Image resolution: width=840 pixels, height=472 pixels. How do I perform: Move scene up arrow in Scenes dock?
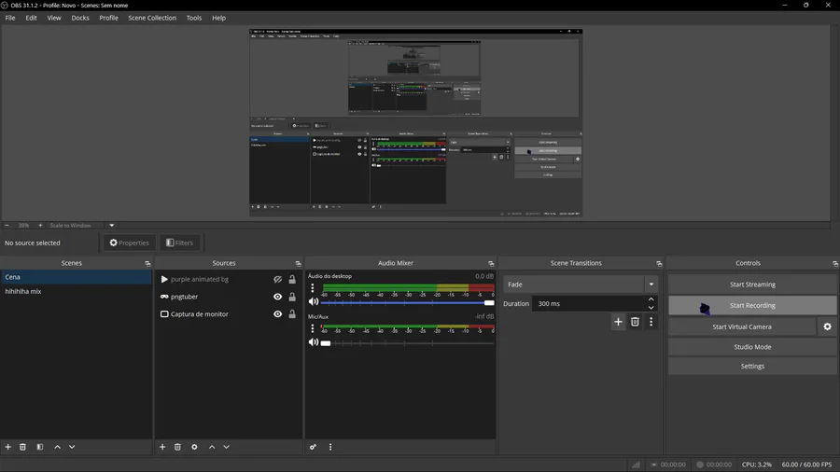[x=57, y=447]
